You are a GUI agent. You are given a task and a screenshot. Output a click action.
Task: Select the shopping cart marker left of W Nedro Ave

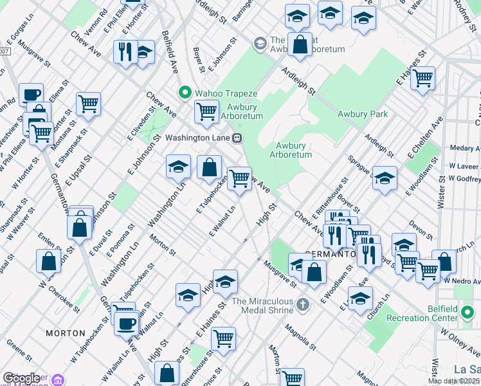pyautogui.click(x=428, y=272)
